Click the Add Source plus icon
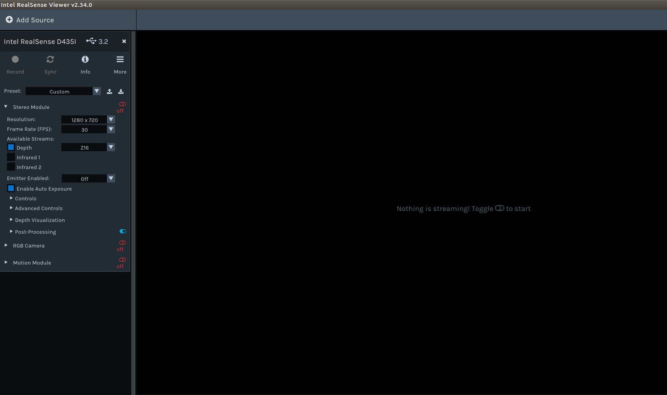This screenshot has height=395, width=667. 9,20
